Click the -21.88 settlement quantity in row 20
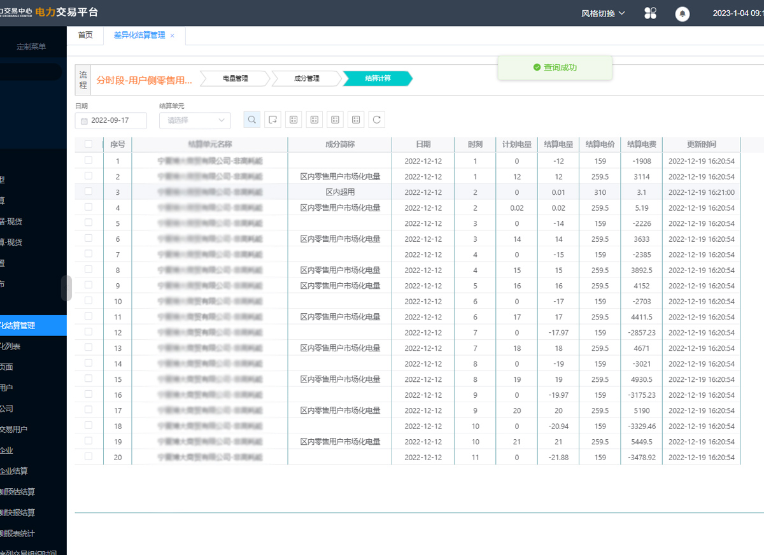This screenshot has width=764, height=555. (558, 458)
